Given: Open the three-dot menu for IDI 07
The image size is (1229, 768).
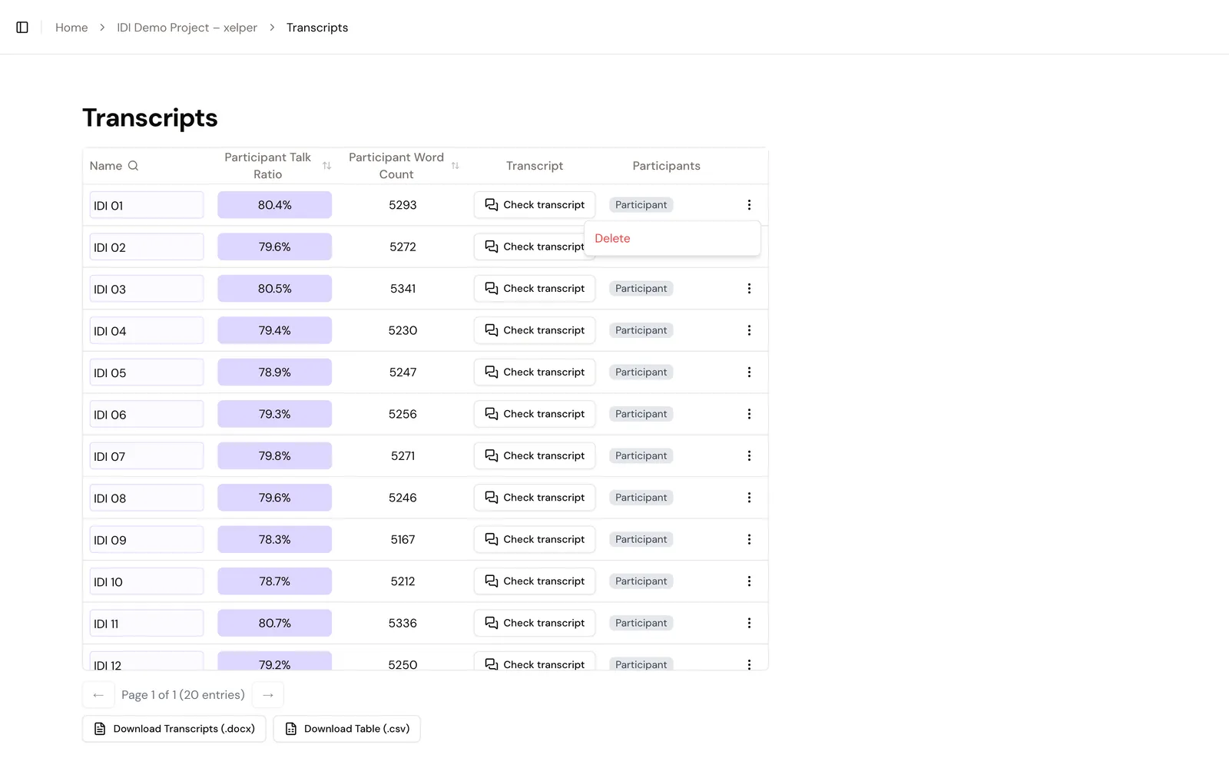Looking at the screenshot, I should point(749,456).
